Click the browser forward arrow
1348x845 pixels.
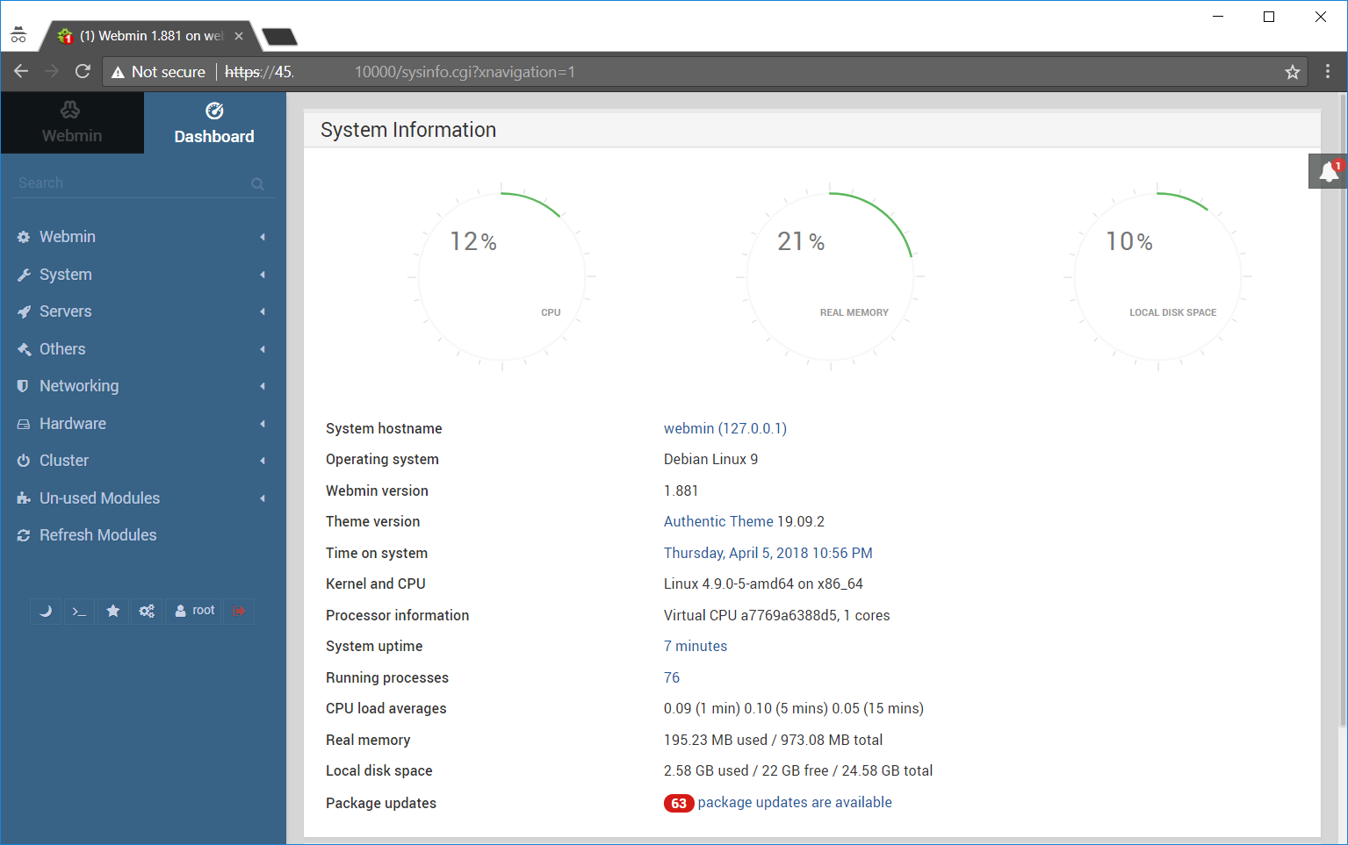(52, 71)
